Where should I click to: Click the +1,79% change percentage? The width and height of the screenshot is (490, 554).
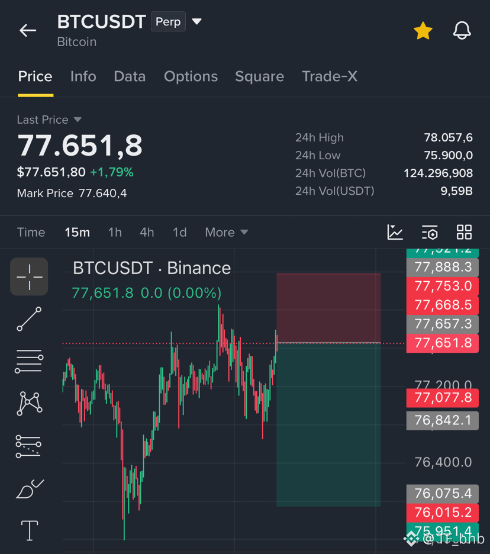click(112, 172)
